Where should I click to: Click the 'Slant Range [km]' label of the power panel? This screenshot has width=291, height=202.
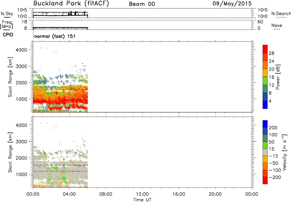coord(10,77)
